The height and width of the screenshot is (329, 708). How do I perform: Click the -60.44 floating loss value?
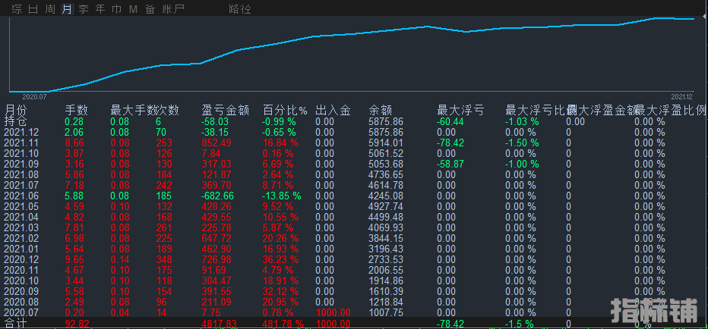coord(450,121)
